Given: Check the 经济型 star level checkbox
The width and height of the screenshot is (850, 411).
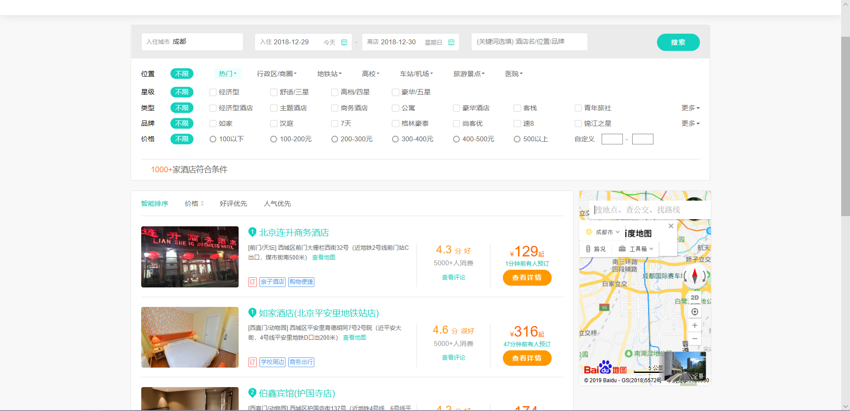Looking at the screenshot, I should [213, 92].
